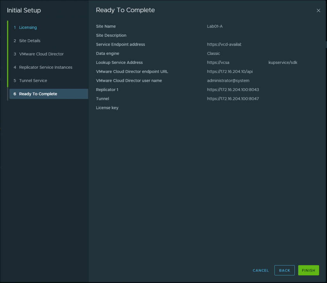Click the Ready To Complete heading
The height and width of the screenshot is (283, 327).
point(125,10)
